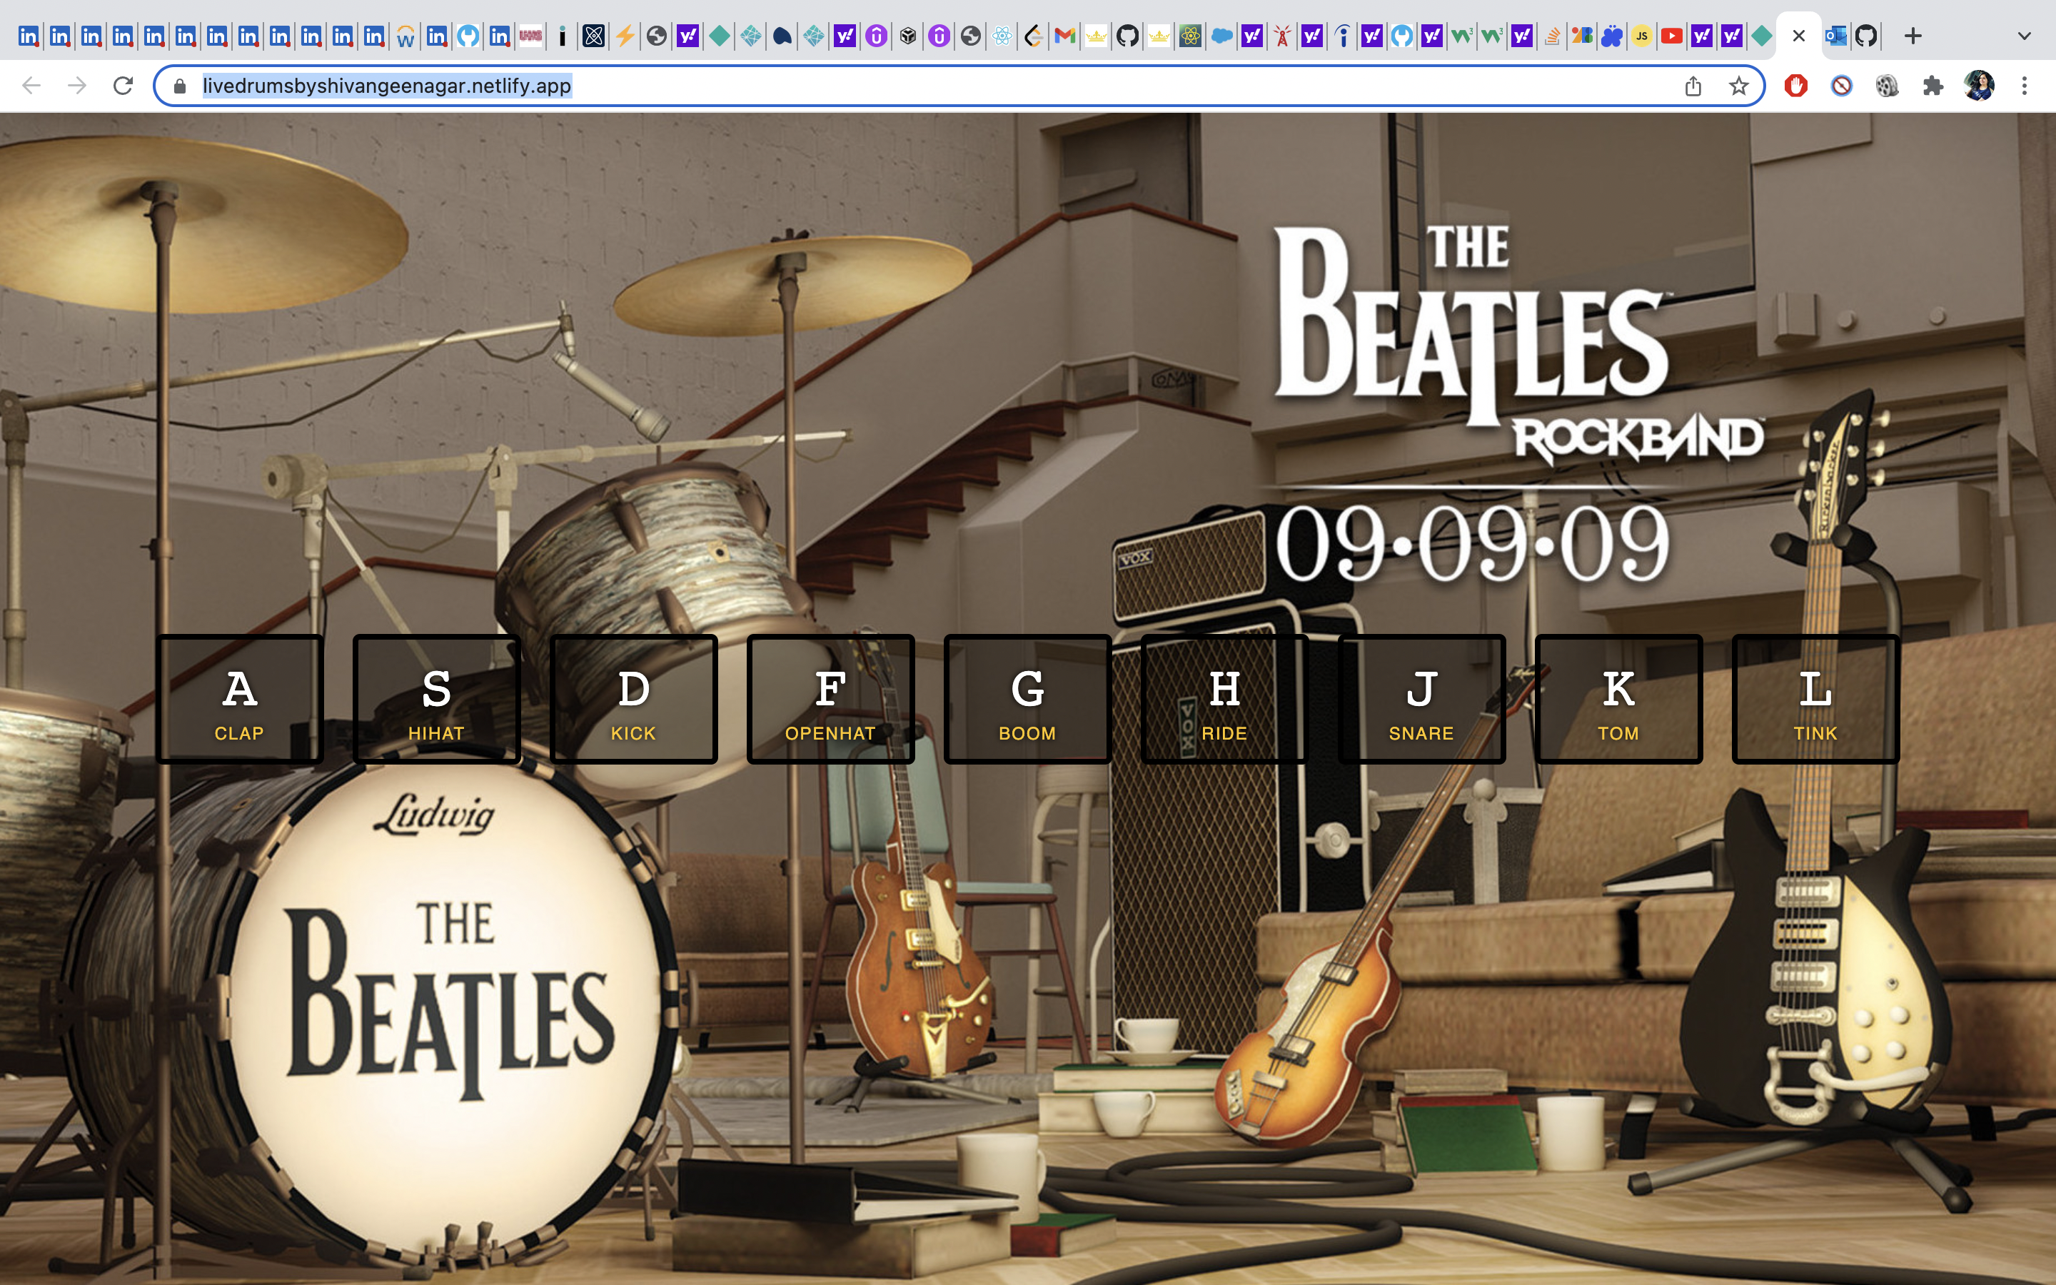
Task: Open the blue circle blocker extension
Action: point(1842,86)
